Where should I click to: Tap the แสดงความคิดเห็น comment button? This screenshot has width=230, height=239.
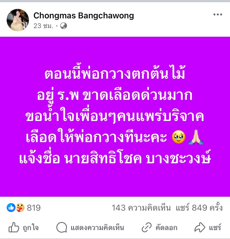[97, 228]
